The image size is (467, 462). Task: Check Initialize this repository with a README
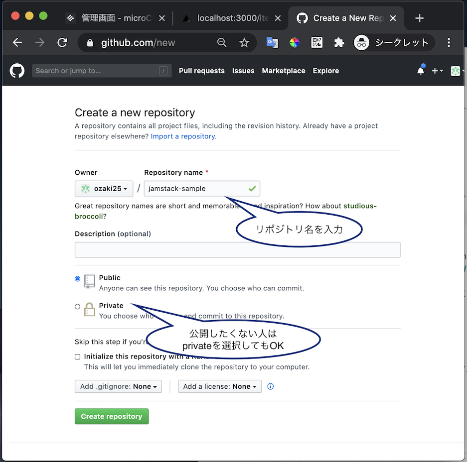pos(77,356)
